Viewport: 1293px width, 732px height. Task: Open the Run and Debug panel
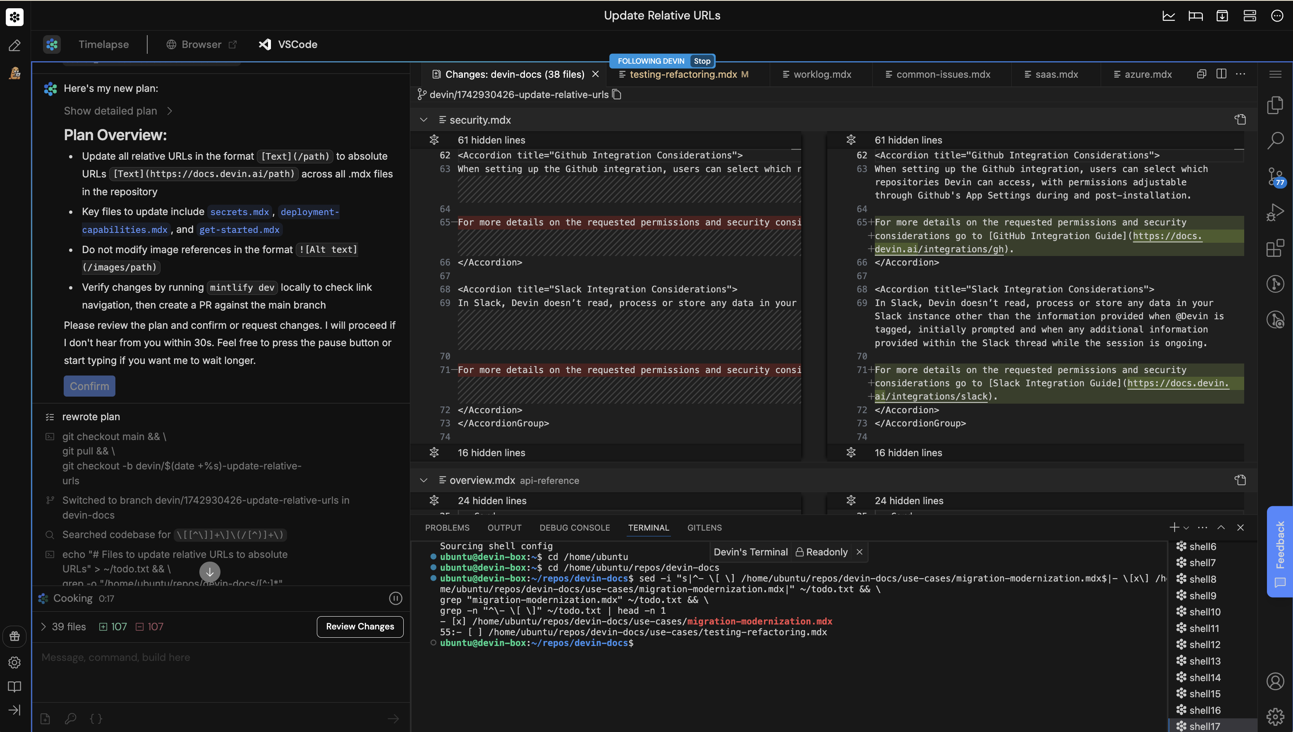click(x=1275, y=212)
